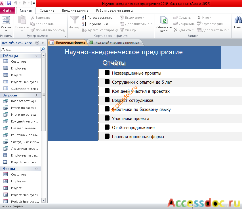Image resolution: width=242 pixels, height=209 pixels.
Task: Click the Поиск field in navigation pane
Action: coord(20,49)
